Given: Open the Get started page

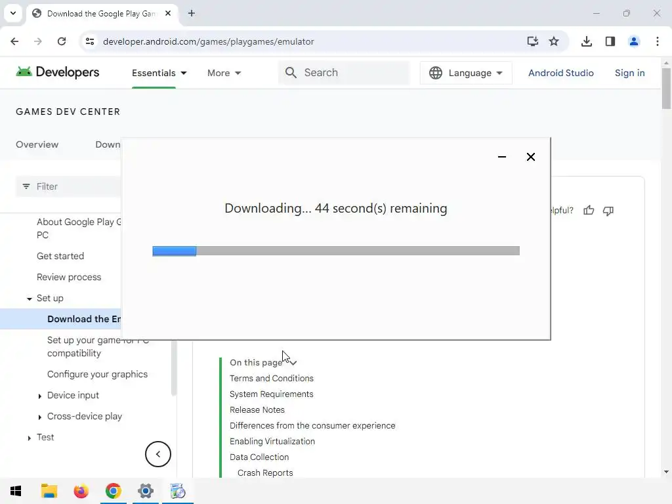Looking at the screenshot, I should click(x=60, y=256).
